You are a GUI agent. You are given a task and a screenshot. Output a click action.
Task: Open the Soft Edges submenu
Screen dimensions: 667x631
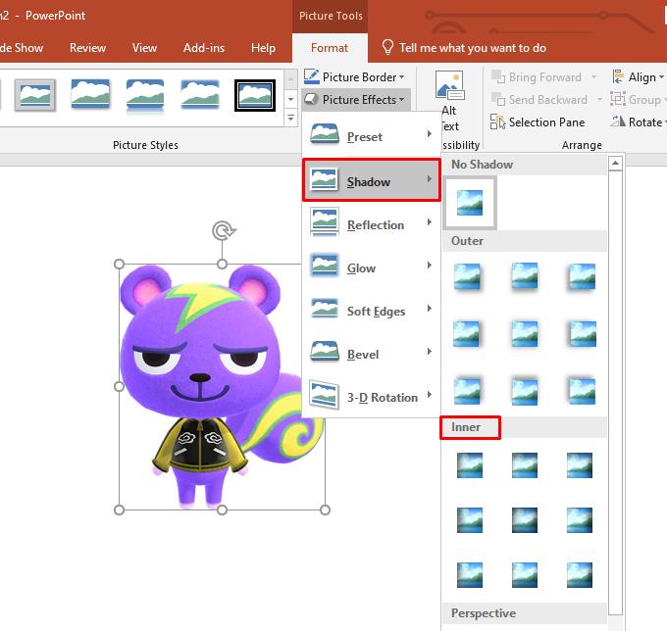tap(371, 311)
